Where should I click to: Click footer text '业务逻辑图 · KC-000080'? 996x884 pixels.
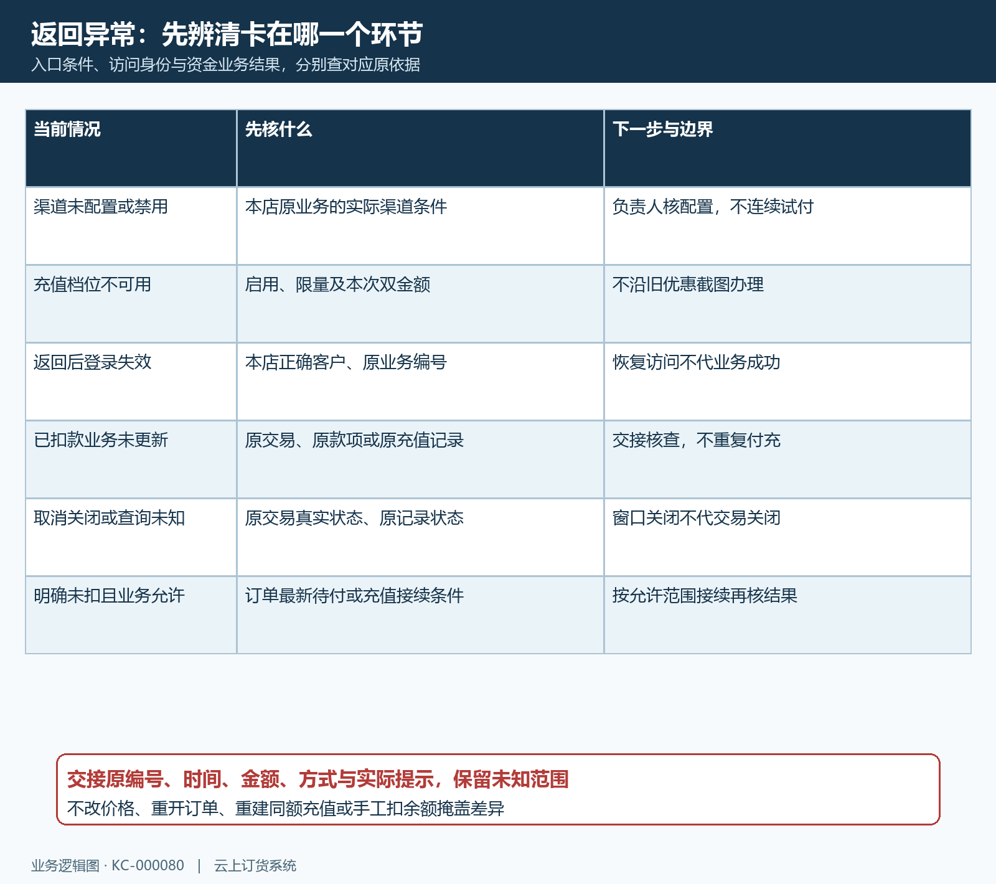[108, 866]
